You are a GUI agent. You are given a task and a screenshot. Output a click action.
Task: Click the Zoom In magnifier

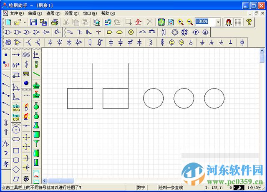click(x=181, y=22)
